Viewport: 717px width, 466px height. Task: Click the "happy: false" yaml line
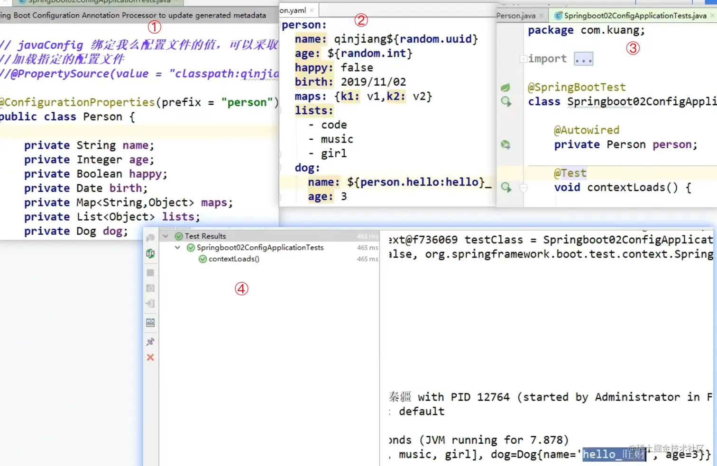334,68
